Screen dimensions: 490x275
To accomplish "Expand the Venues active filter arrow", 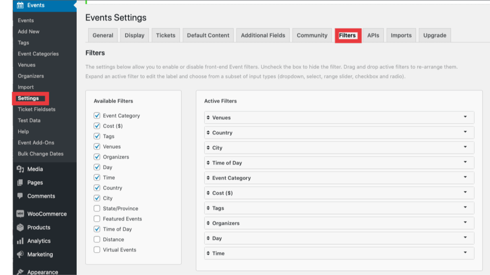I will coord(465,117).
